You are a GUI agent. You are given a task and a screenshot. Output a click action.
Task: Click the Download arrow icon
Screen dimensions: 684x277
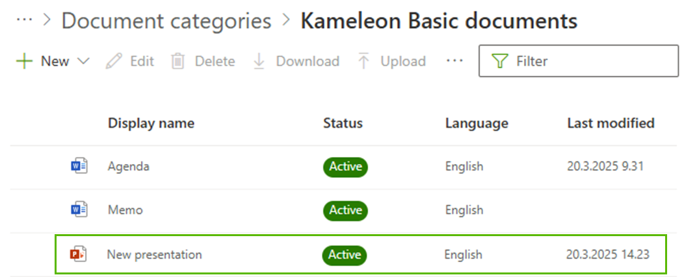(x=259, y=62)
